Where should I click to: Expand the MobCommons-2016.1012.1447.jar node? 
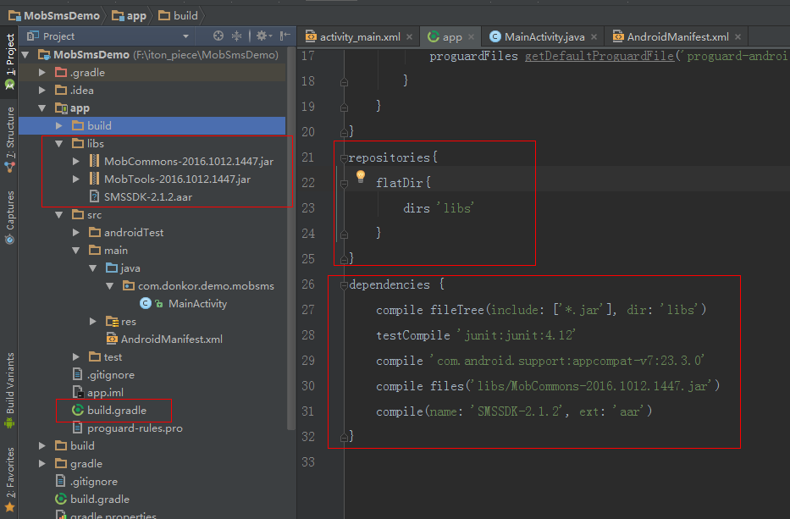pyautogui.click(x=76, y=161)
